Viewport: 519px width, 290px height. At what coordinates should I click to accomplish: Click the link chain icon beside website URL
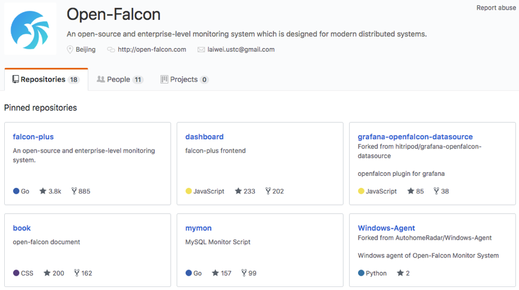coord(111,50)
